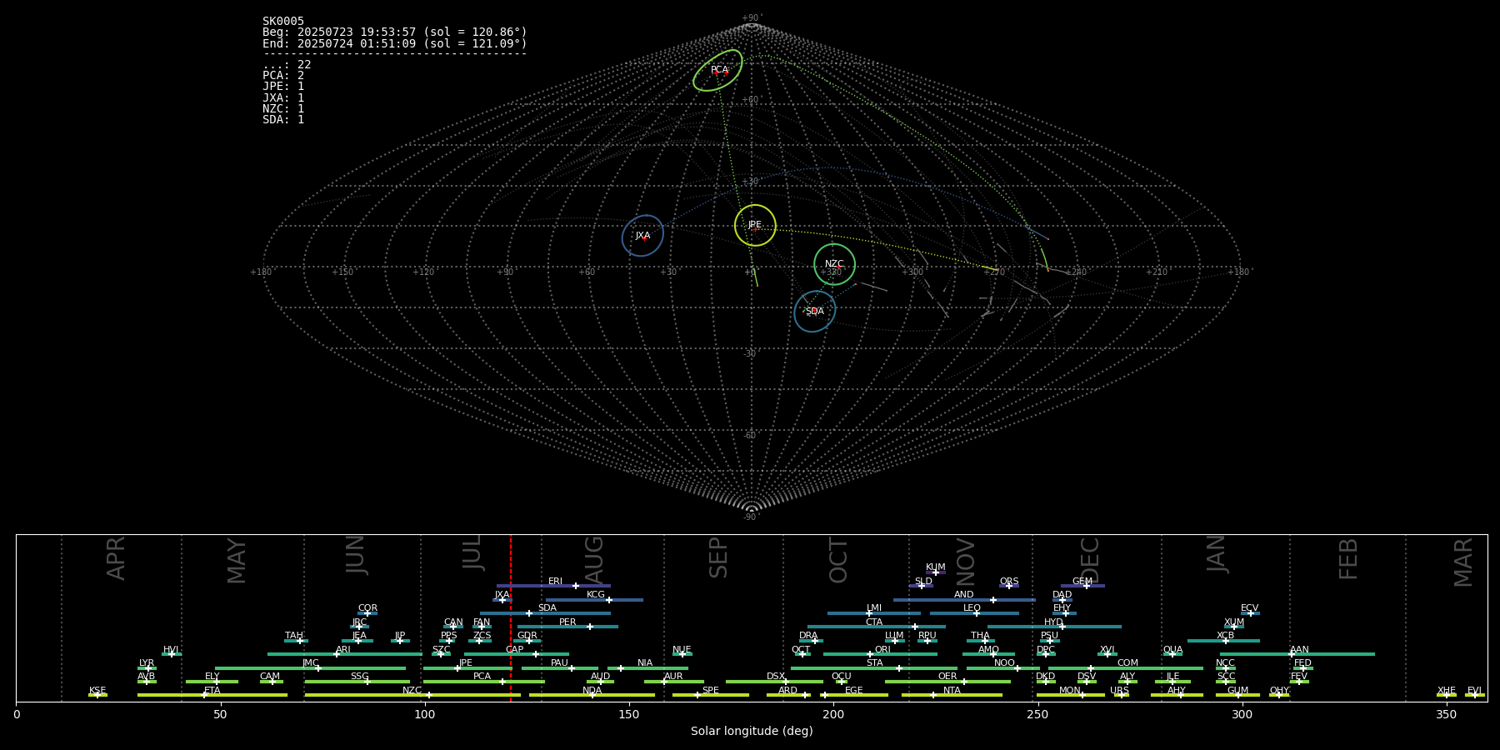This screenshot has width=1500, height=750.
Task: Click the APR month label in timeline
Action: pyautogui.click(x=116, y=558)
